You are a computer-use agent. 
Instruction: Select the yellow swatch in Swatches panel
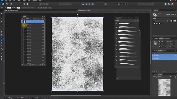(x=155, y=24)
